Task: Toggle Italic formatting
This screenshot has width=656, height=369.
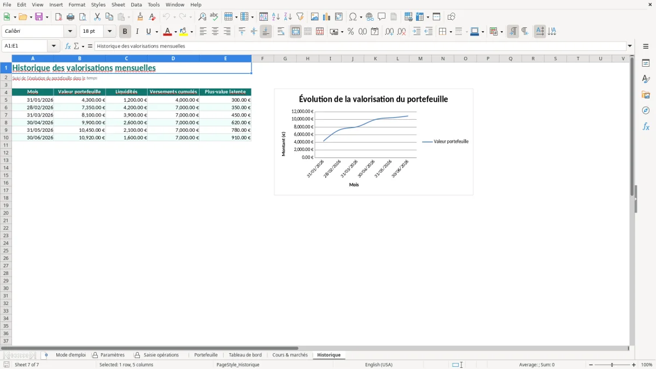Action: pos(137,32)
